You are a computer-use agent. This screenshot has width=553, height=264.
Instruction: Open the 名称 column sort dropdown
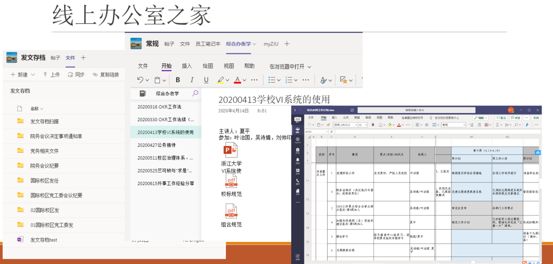click(x=37, y=109)
